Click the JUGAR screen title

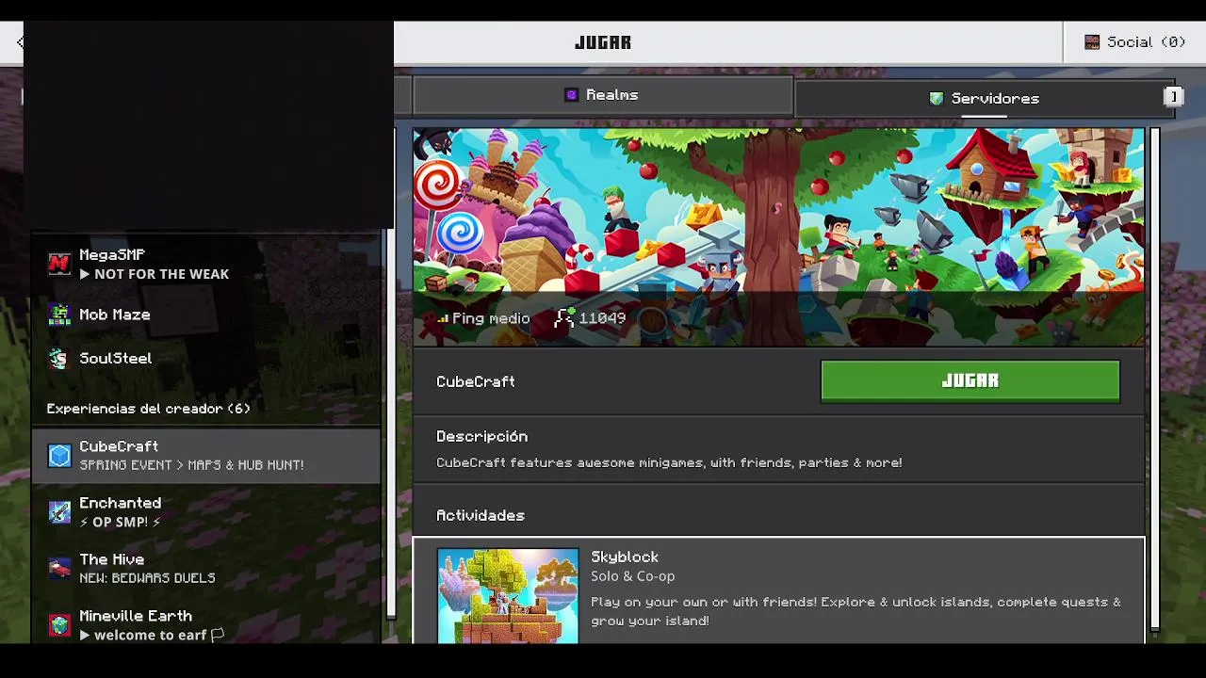coord(603,42)
